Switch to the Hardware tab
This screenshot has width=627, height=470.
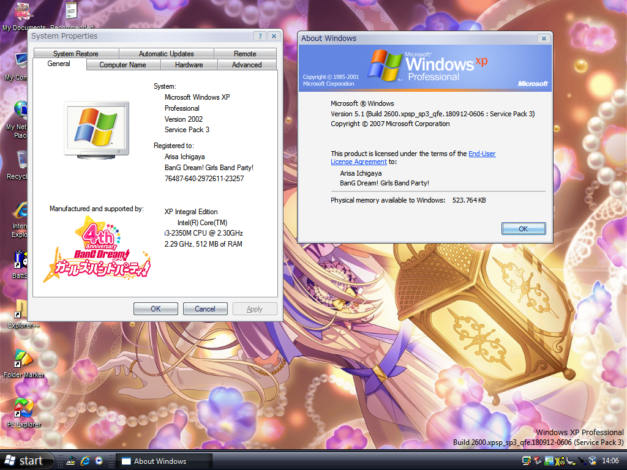[189, 65]
